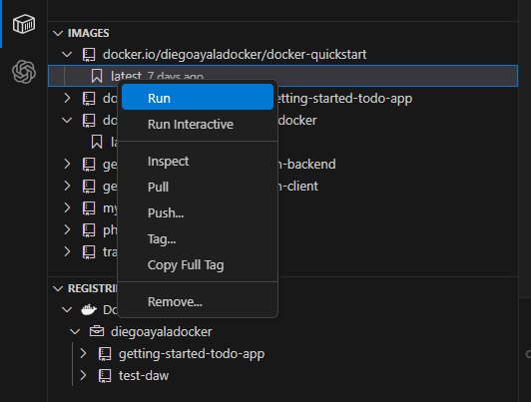Click the book icon of the -backend image
Image resolution: width=531 pixels, height=402 pixels.
coord(89,165)
